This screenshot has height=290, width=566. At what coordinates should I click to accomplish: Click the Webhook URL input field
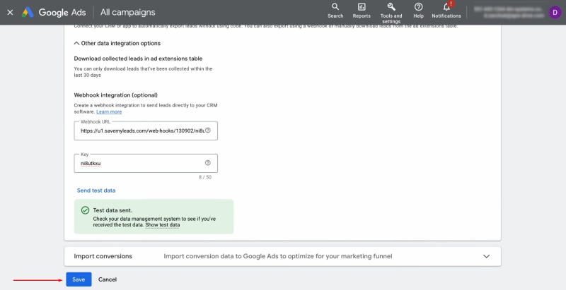146,131
